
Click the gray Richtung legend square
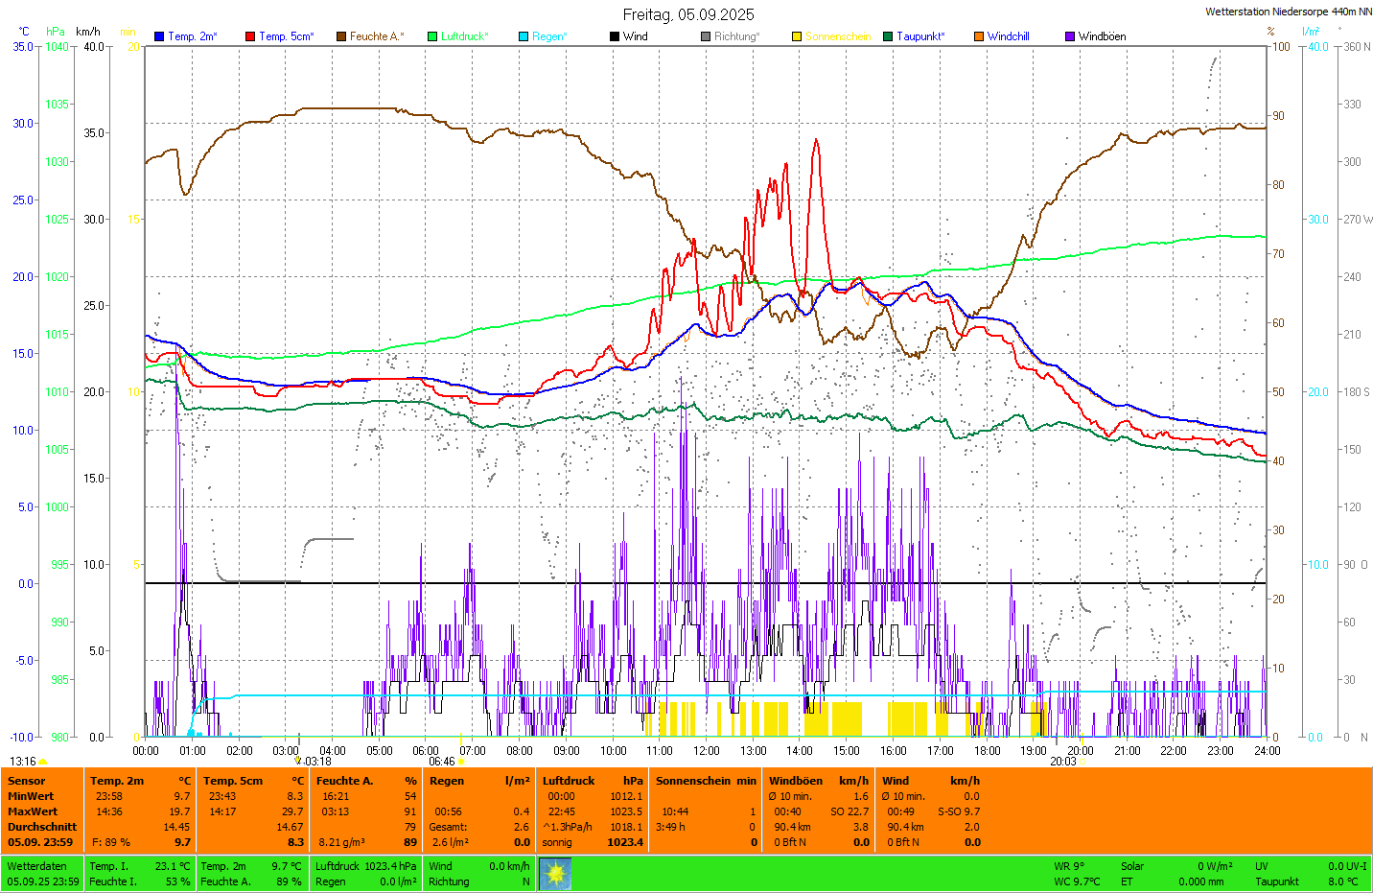[x=706, y=36]
